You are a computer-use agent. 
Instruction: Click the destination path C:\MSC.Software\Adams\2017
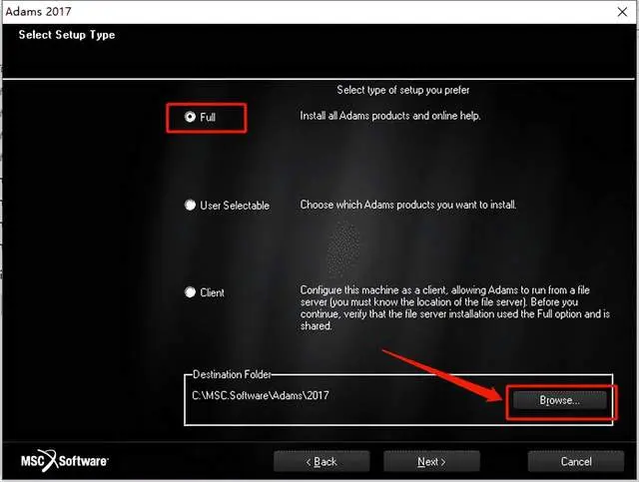pyautogui.click(x=261, y=395)
